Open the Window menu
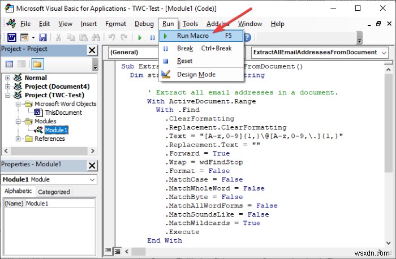The height and width of the screenshot is (259, 396). pyautogui.click(x=250, y=24)
